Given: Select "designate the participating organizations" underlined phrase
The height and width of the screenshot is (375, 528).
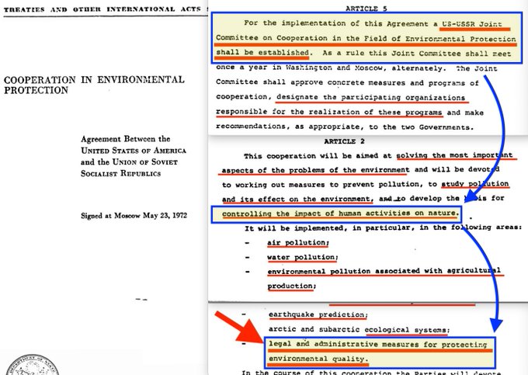Looking at the screenshot, I should [x=370, y=97].
